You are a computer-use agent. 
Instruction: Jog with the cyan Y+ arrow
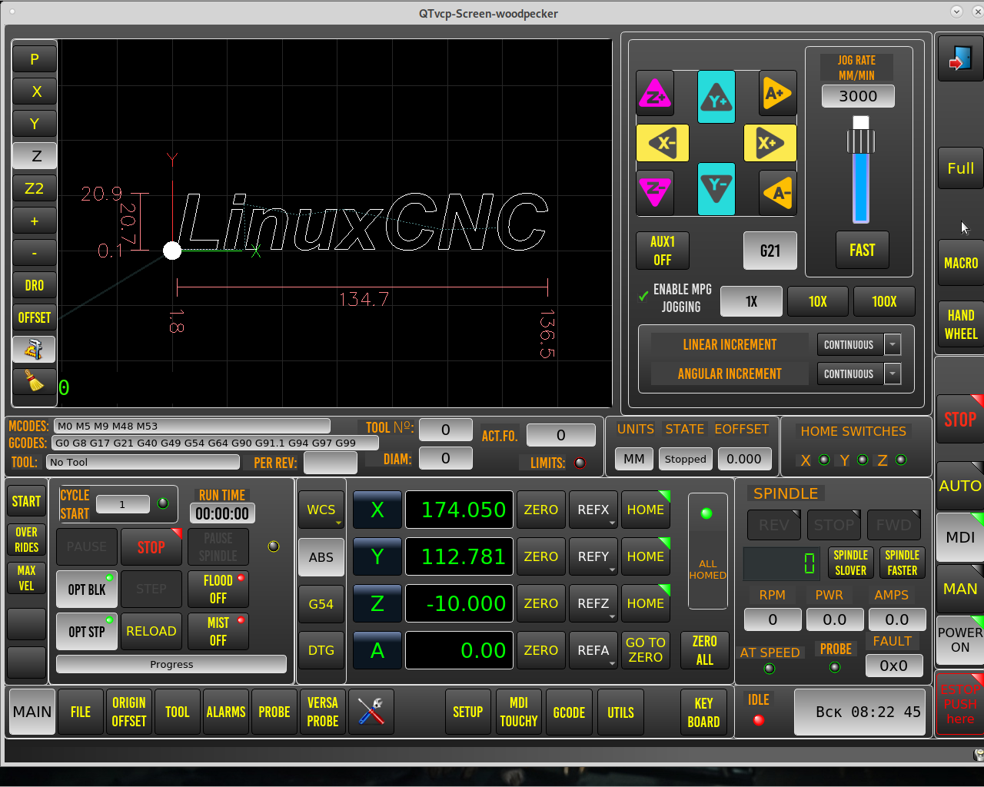(716, 97)
